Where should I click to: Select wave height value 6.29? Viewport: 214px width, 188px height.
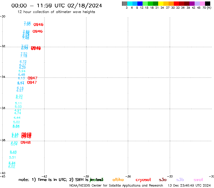pos(22,68)
